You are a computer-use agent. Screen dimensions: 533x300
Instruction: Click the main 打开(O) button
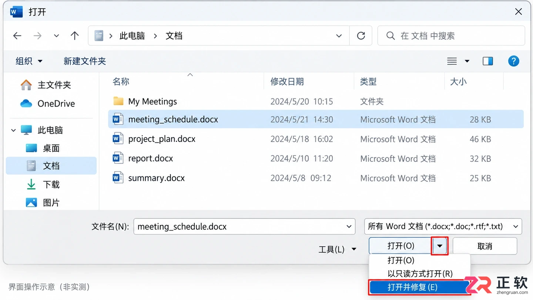[400, 246]
